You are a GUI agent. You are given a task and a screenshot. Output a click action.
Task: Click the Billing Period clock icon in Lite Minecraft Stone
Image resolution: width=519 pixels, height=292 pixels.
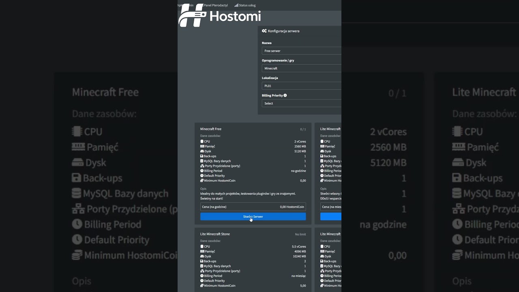click(202, 276)
